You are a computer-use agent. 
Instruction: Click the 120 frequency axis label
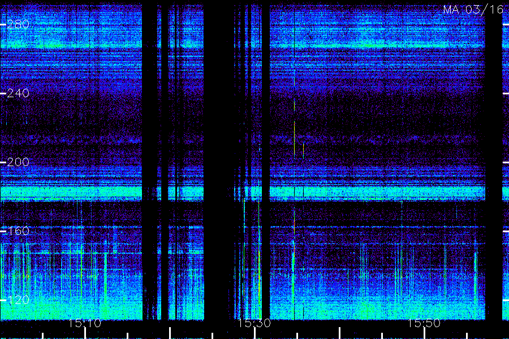coord(18,300)
